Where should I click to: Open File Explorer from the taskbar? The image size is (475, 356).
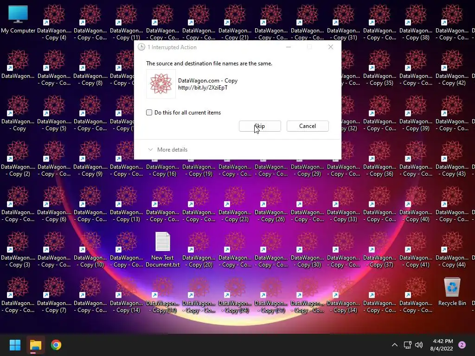35,345
